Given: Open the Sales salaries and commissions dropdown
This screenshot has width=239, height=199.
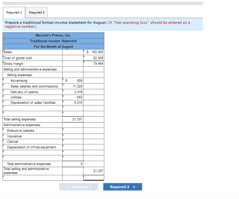Looking at the screenshot, I should click(x=32, y=86).
